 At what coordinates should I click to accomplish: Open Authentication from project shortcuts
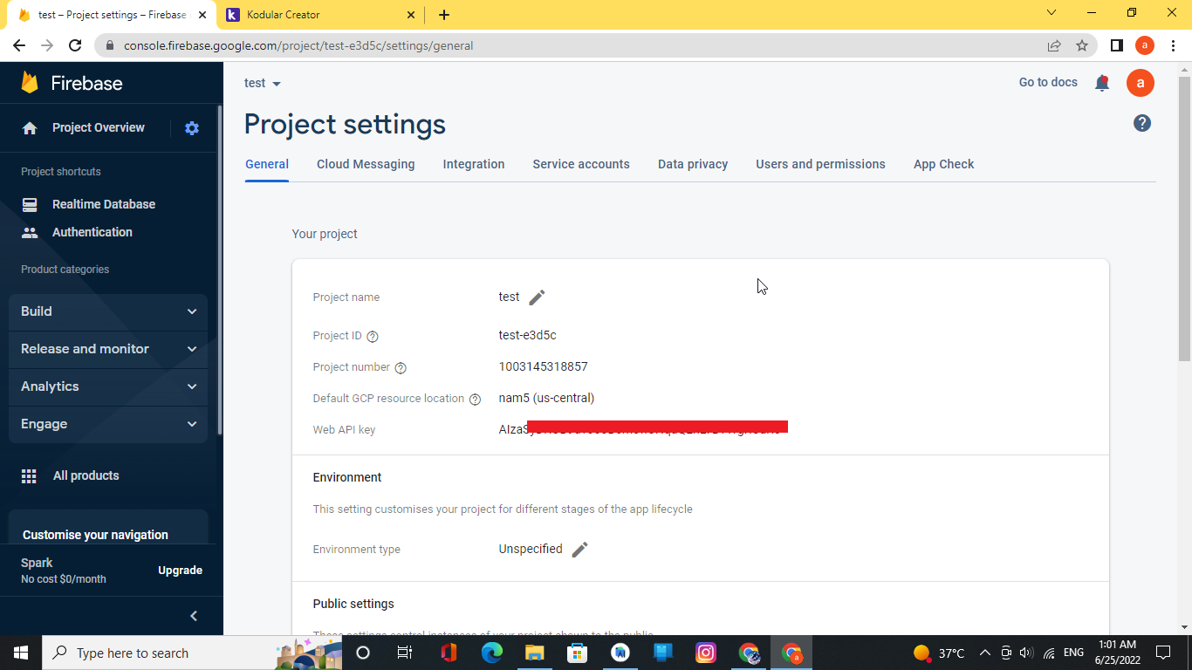coord(30,232)
